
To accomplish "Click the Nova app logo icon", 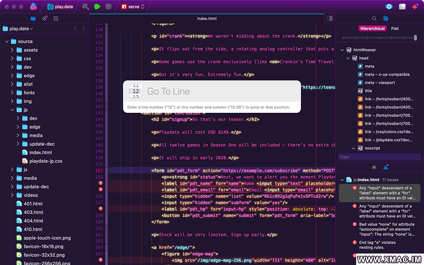I will (33, 6).
